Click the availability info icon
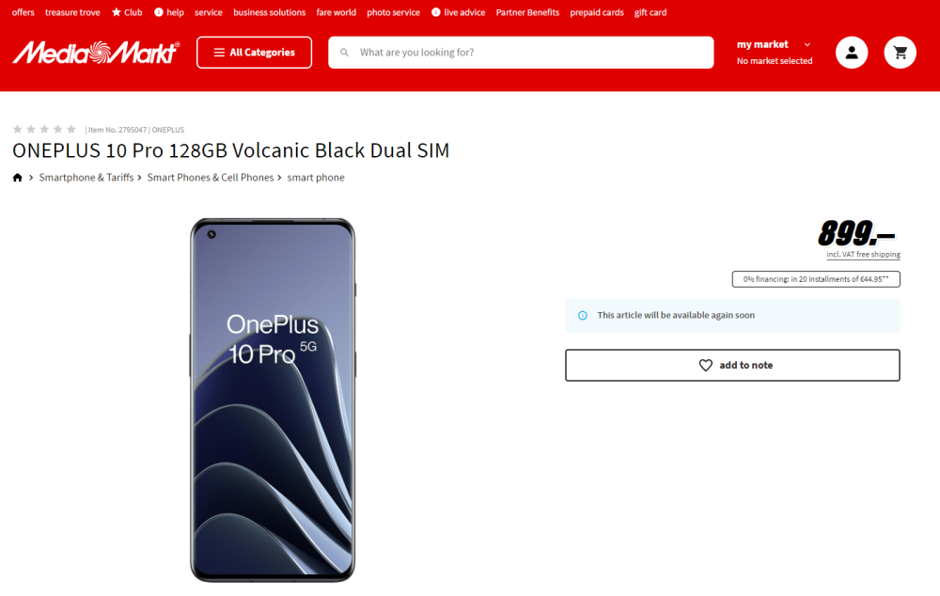The height and width of the screenshot is (596, 940). click(582, 315)
